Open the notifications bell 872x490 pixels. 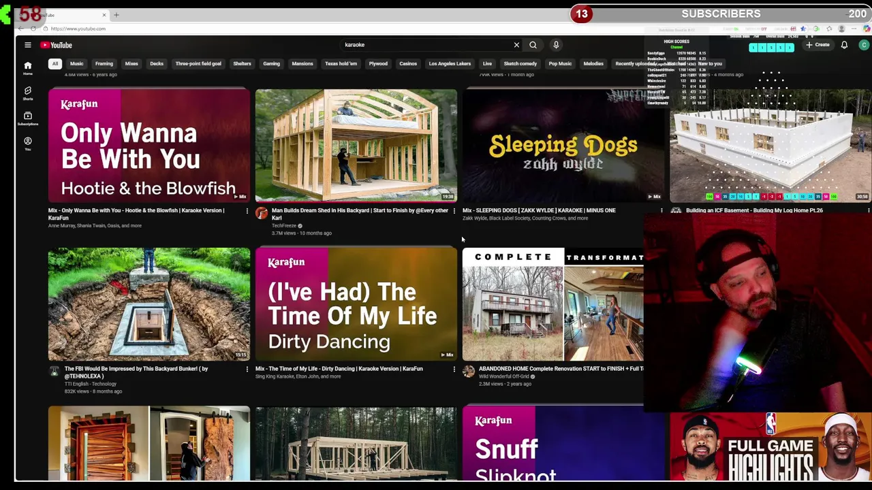coord(844,45)
